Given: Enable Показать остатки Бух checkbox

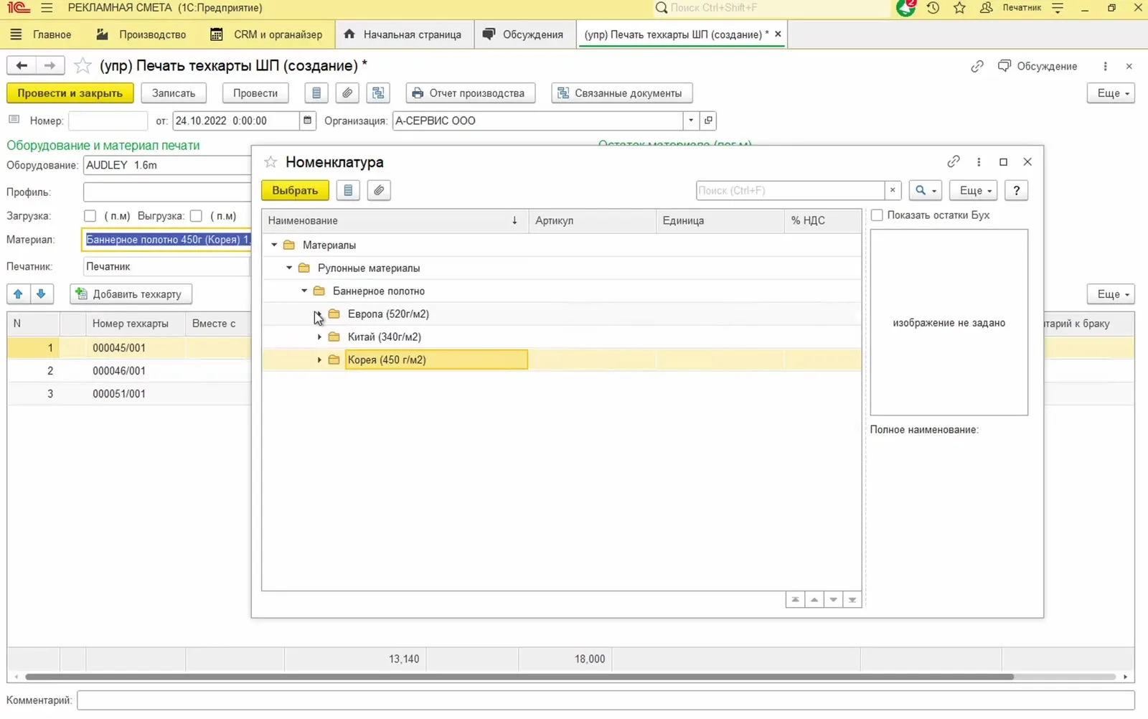Looking at the screenshot, I should 877,215.
